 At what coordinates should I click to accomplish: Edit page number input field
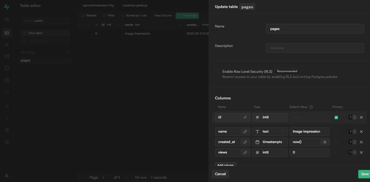(106, 178)
